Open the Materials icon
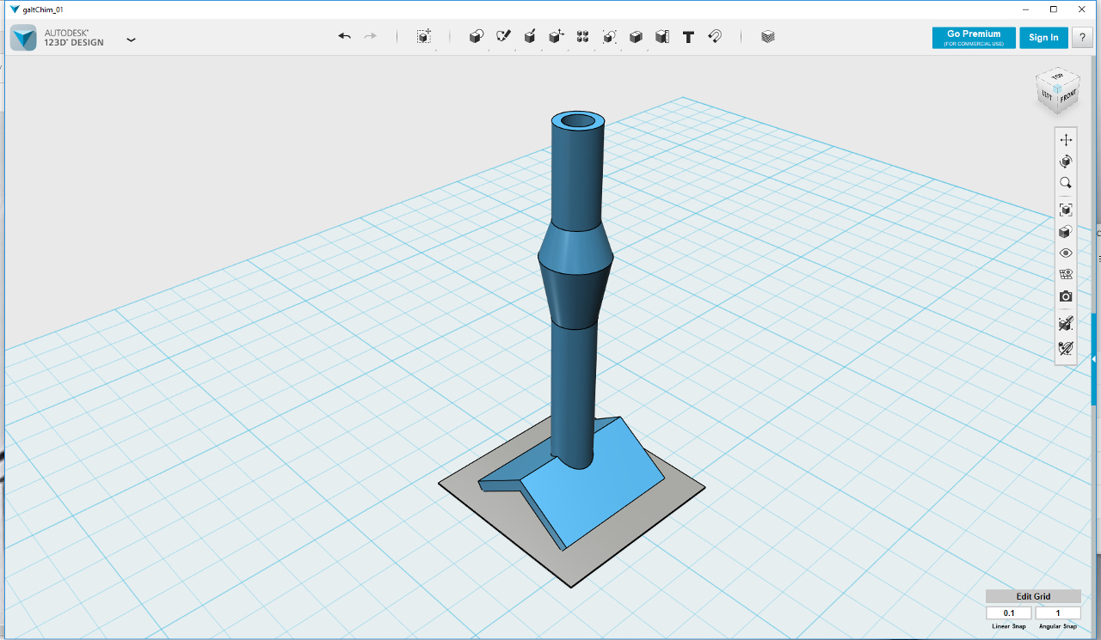Viewport: 1101px width, 640px height. point(768,37)
